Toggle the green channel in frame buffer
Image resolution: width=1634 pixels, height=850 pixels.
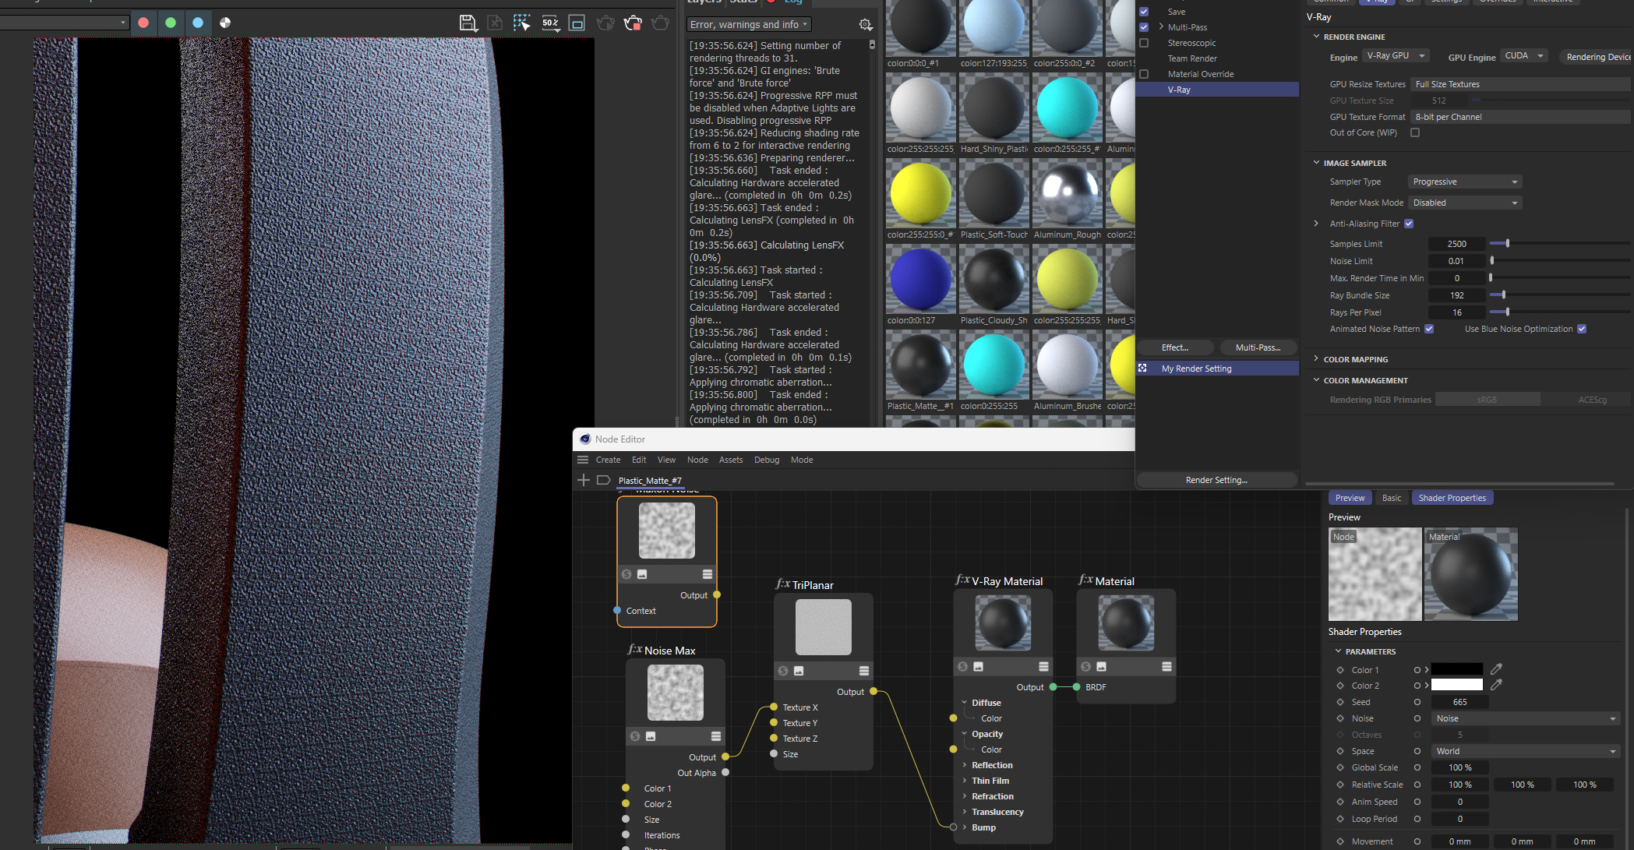coord(171,23)
